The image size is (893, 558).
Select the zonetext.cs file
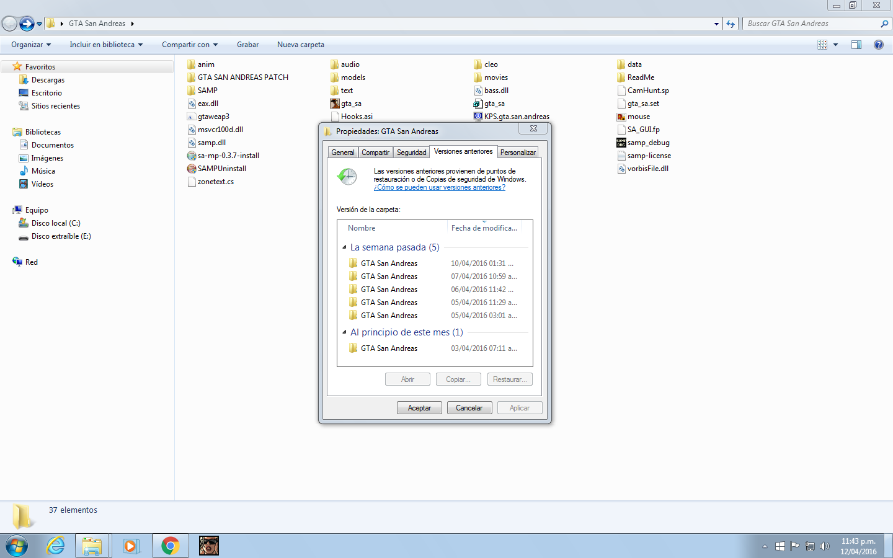coord(211,182)
